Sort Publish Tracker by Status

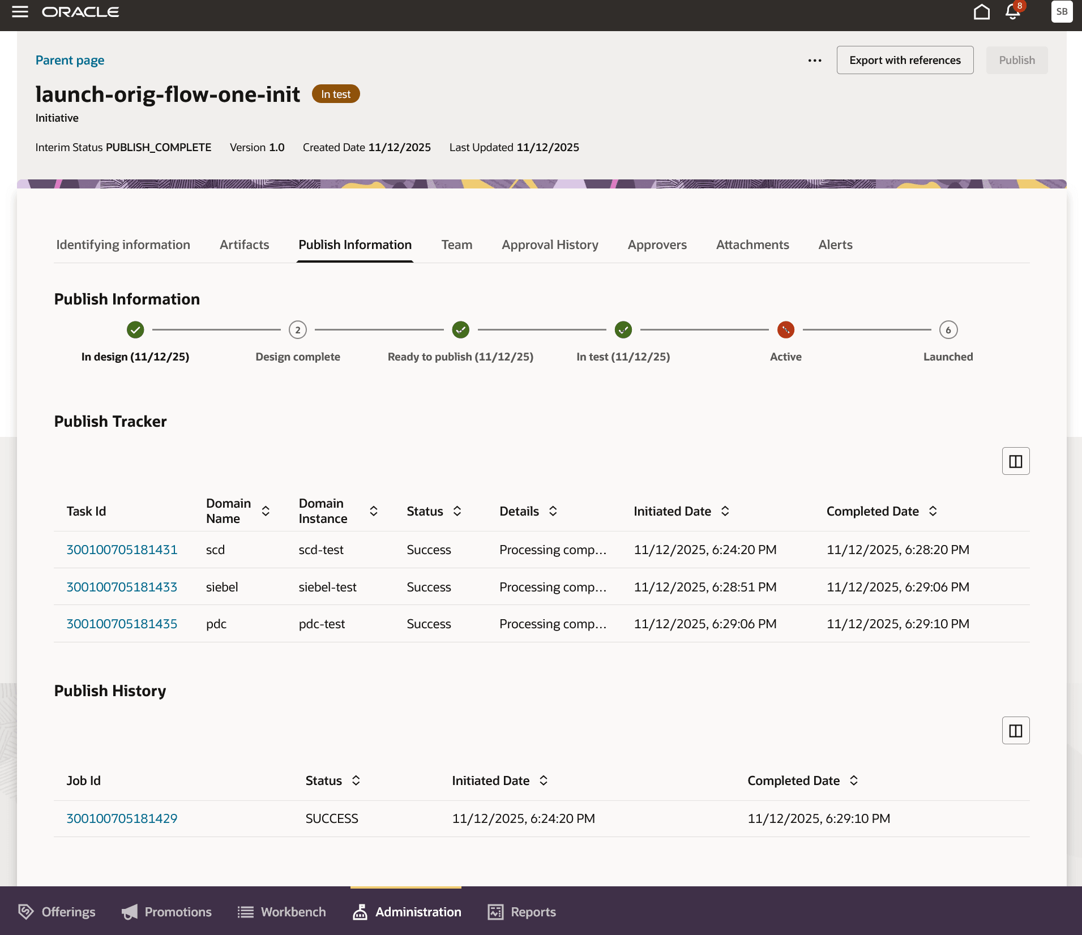pyautogui.click(x=457, y=511)
